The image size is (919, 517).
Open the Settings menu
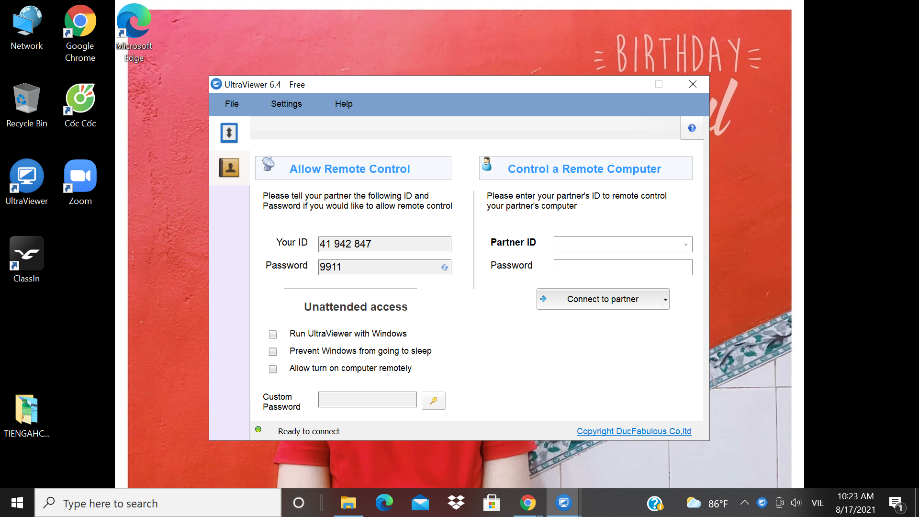(286, 104)
